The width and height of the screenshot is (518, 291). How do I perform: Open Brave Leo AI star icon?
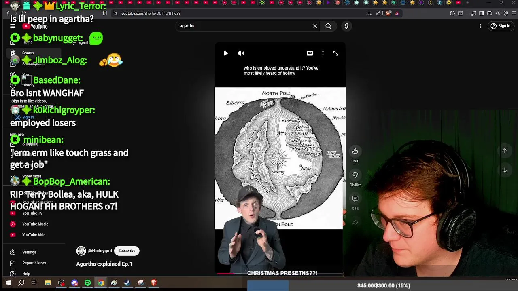click(x=498, y=13)
